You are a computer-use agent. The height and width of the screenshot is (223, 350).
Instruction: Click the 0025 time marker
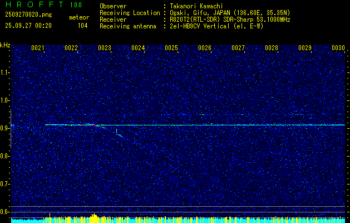coord(171,47)
